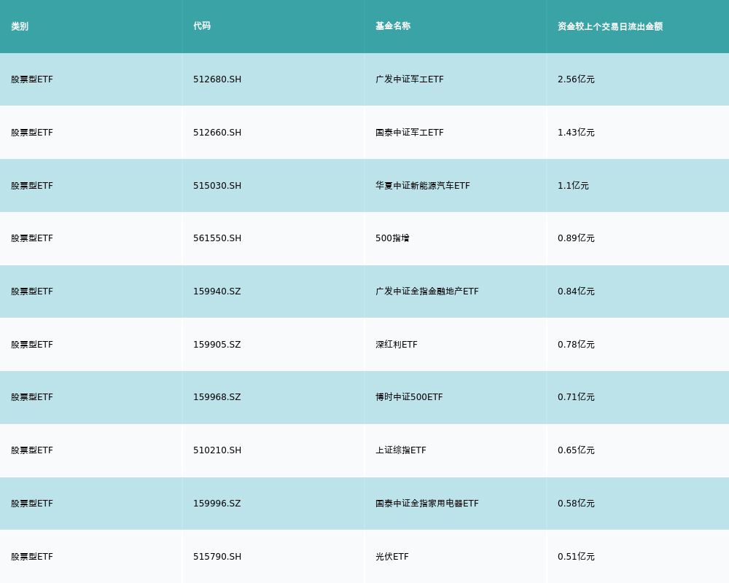The image size is (729, 583).
Task: Select code 561550.SH
Action: point(217,238)
